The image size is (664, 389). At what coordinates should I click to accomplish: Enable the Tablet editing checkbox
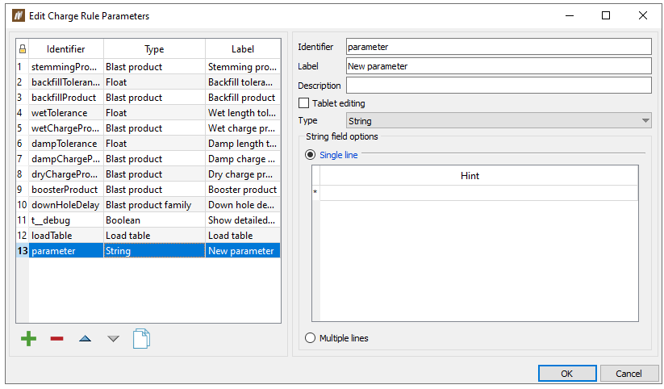click(304, 103)
